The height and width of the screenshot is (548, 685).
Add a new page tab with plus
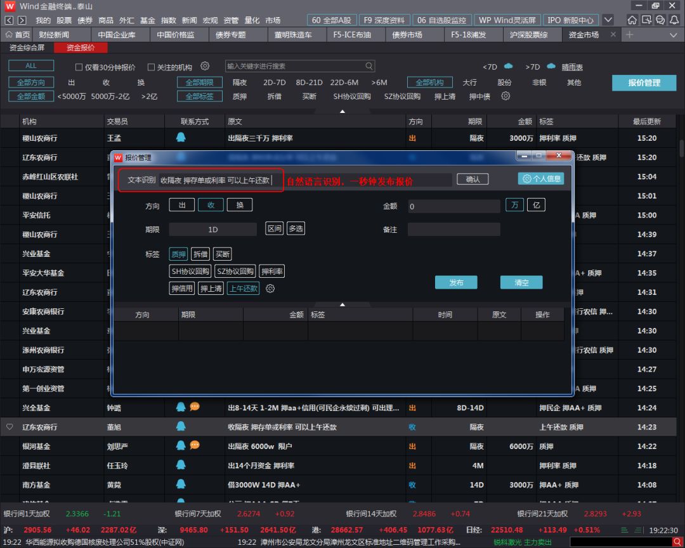pos(630,34)
